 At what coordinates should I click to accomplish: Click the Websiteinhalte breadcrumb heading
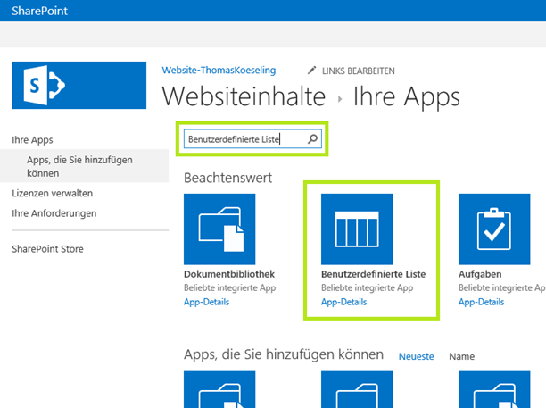(x=244, y=96)
